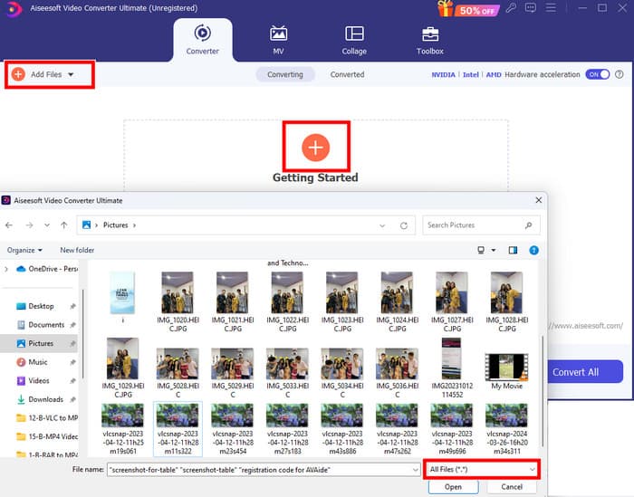Open the Organize menu

point(24,250)
